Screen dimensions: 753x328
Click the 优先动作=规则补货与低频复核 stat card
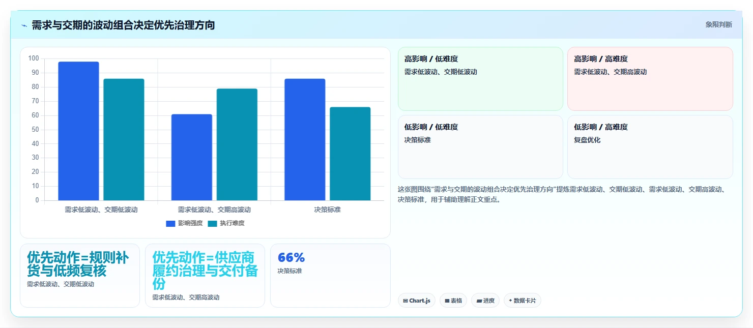pos(80,276)
